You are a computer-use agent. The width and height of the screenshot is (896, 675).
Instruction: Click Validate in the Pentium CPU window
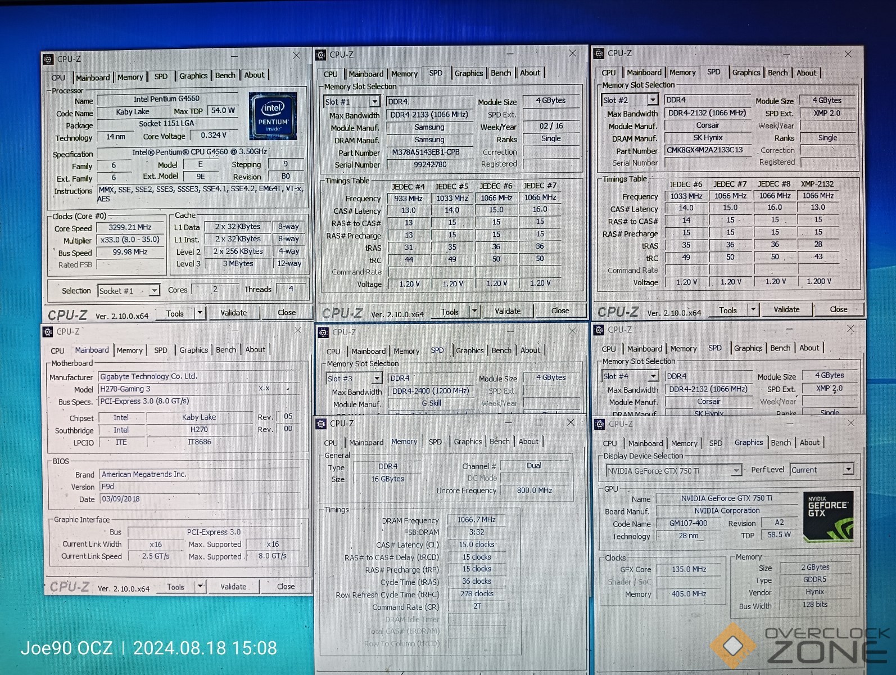[x=233, y=313]
